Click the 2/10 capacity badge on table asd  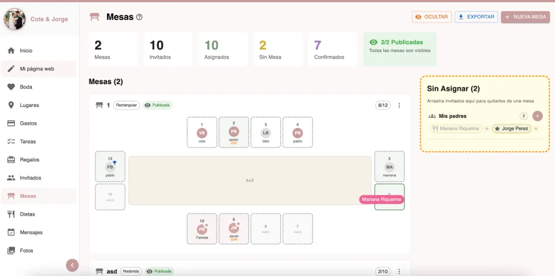point(383,271)
